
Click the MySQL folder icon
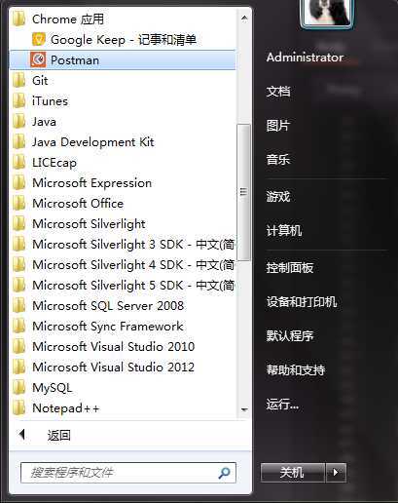pyautogui.click(x=18, y=387)
